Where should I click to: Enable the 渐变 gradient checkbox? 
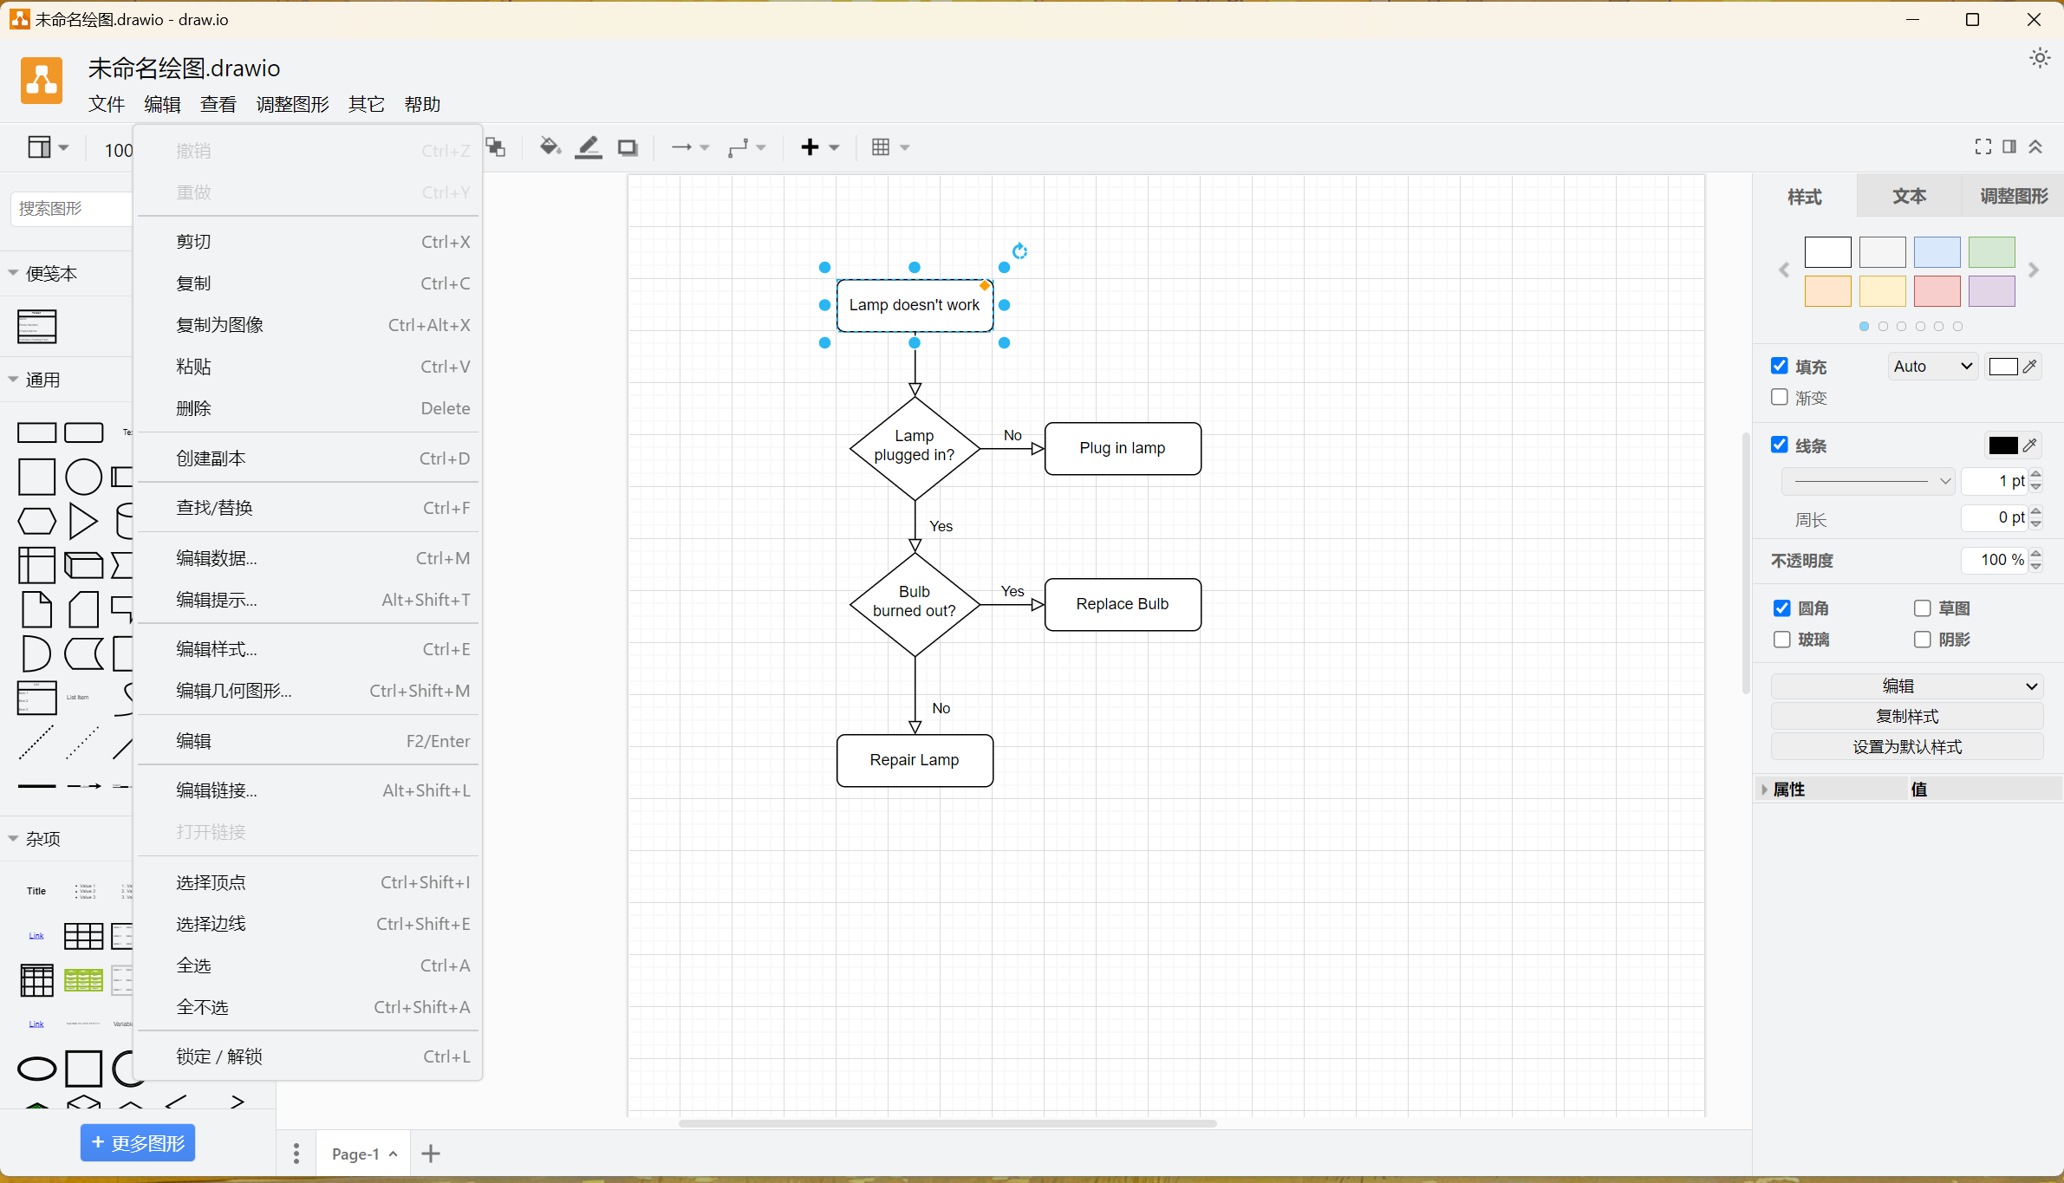(1780, 397)
